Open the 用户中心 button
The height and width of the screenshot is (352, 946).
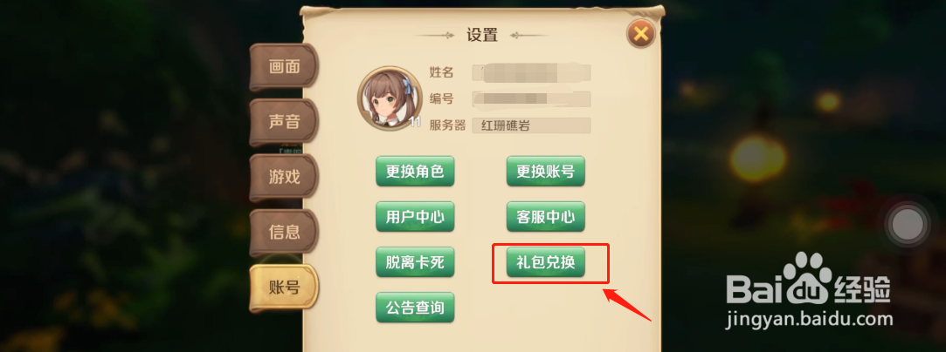click(x=415, y=217)
